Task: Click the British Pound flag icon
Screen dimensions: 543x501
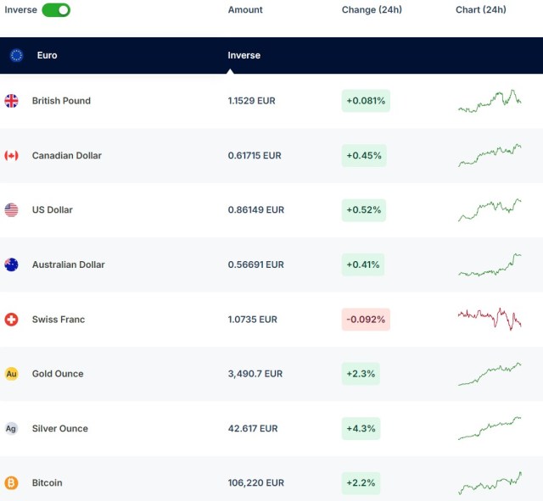Action: point(12,101)
